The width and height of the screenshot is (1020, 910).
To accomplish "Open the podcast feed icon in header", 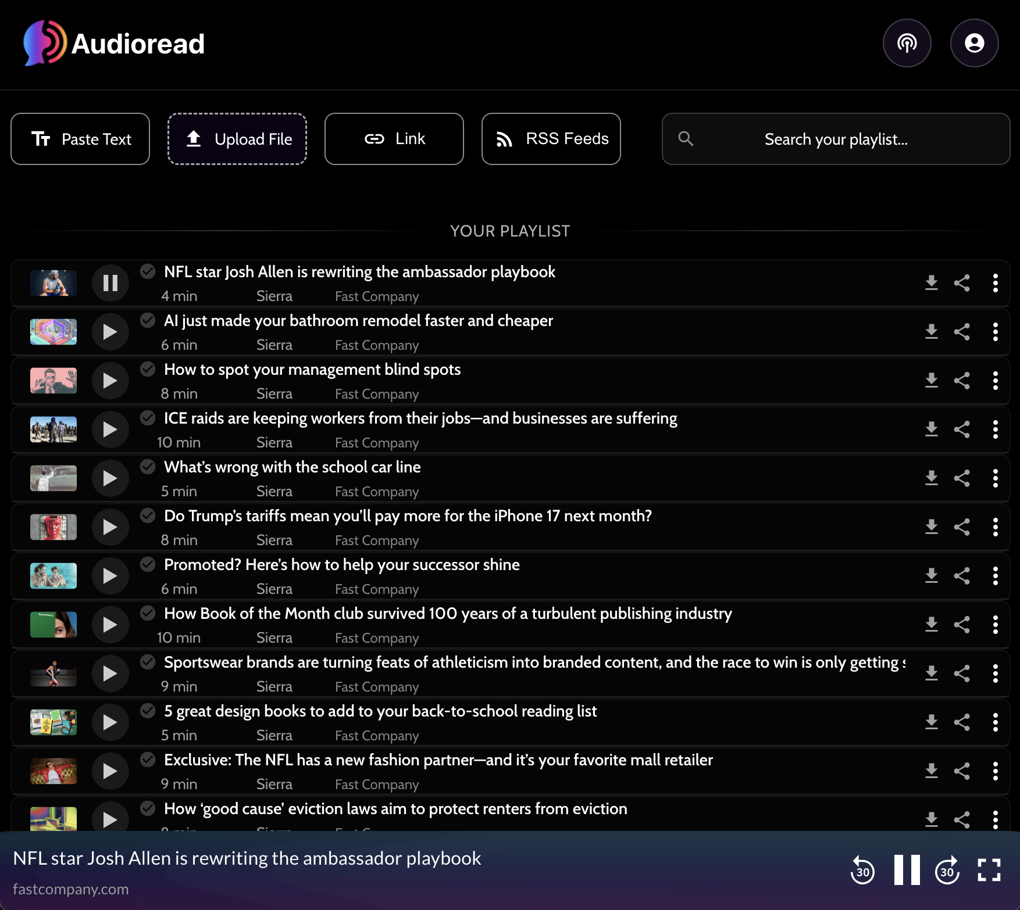I will (907, 43).
